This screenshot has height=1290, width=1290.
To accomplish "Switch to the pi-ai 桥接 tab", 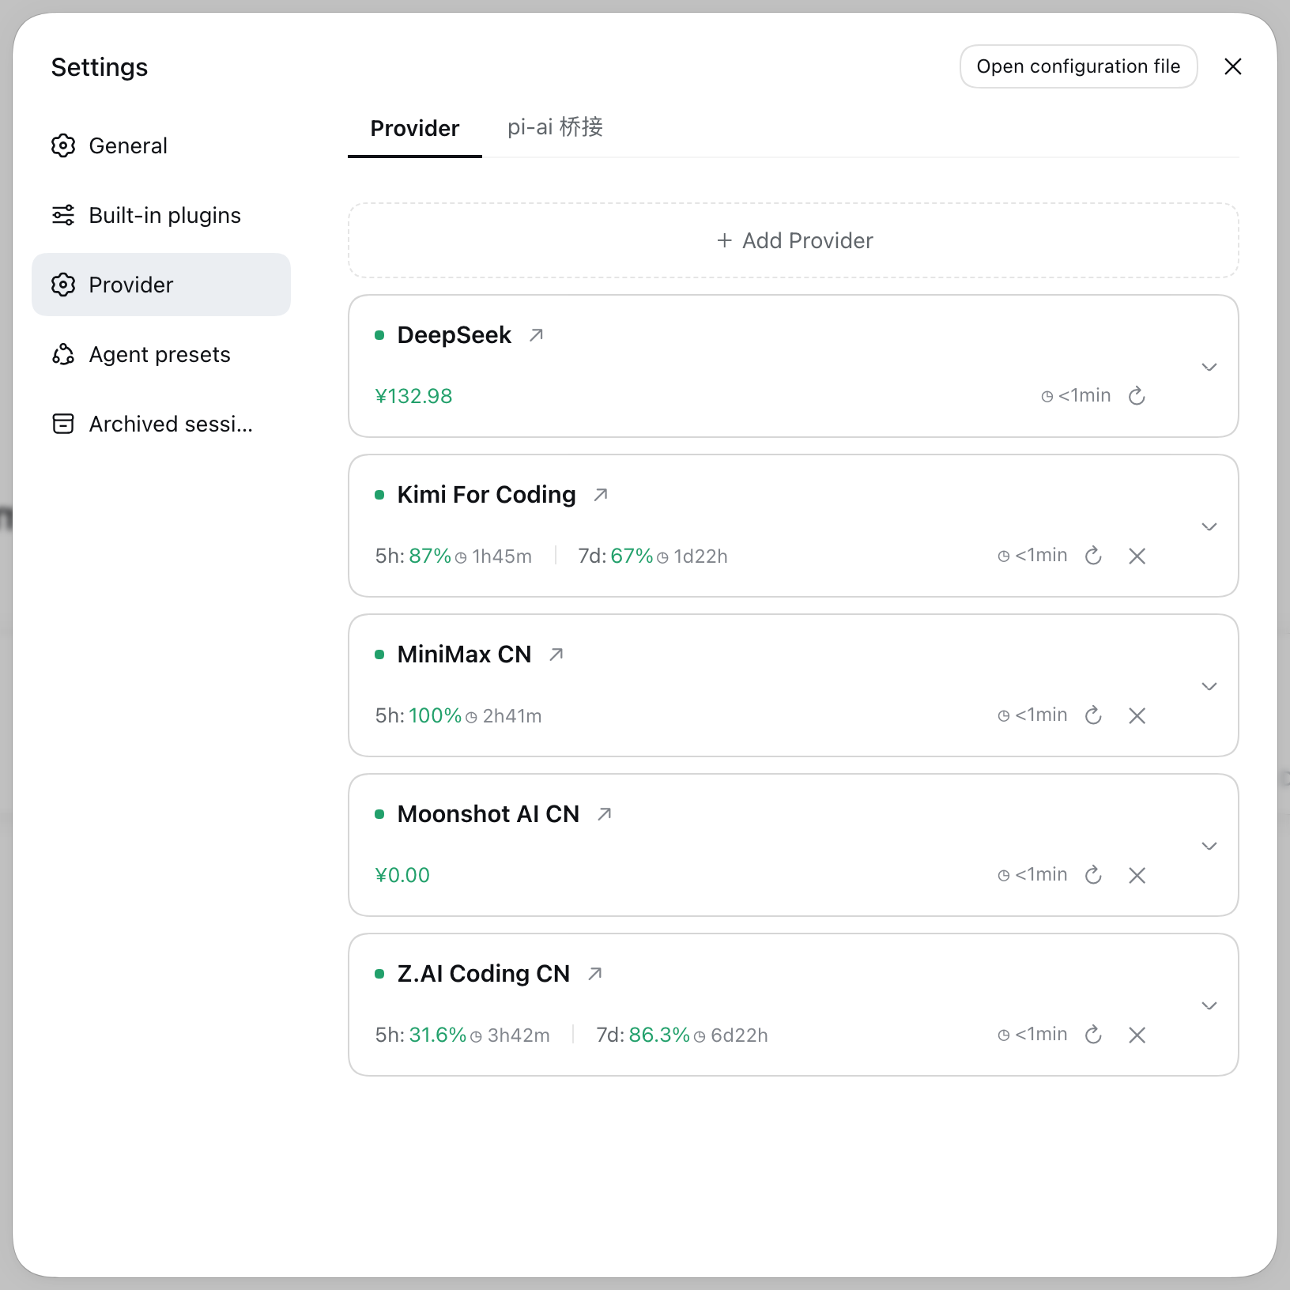I will [555, 127].
